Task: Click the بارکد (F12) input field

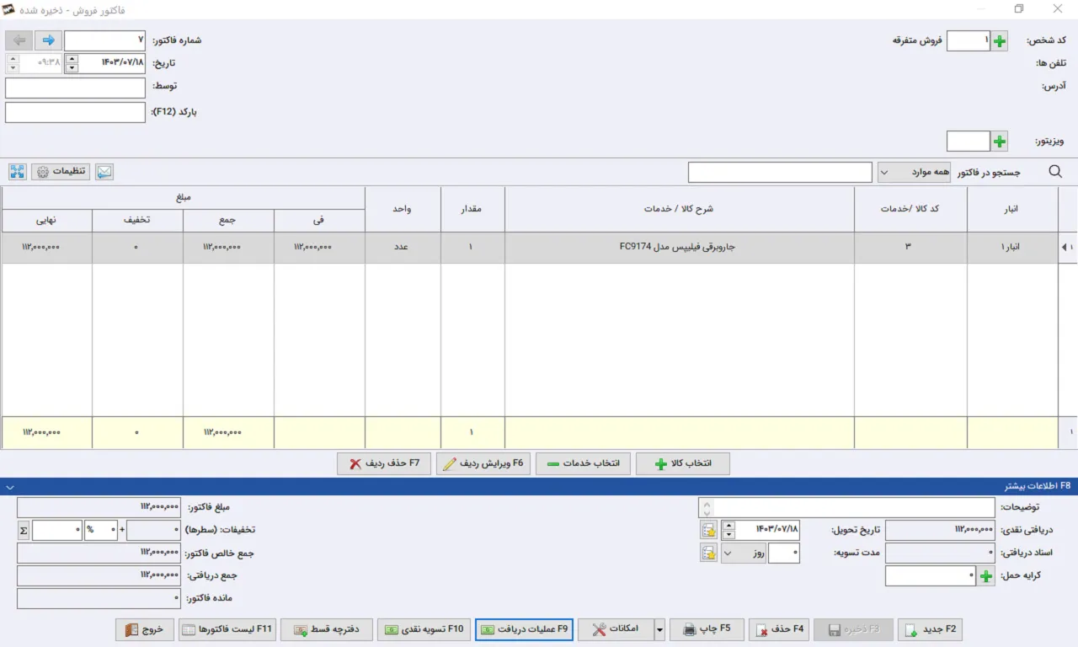Action: click(x=75, y=112)
